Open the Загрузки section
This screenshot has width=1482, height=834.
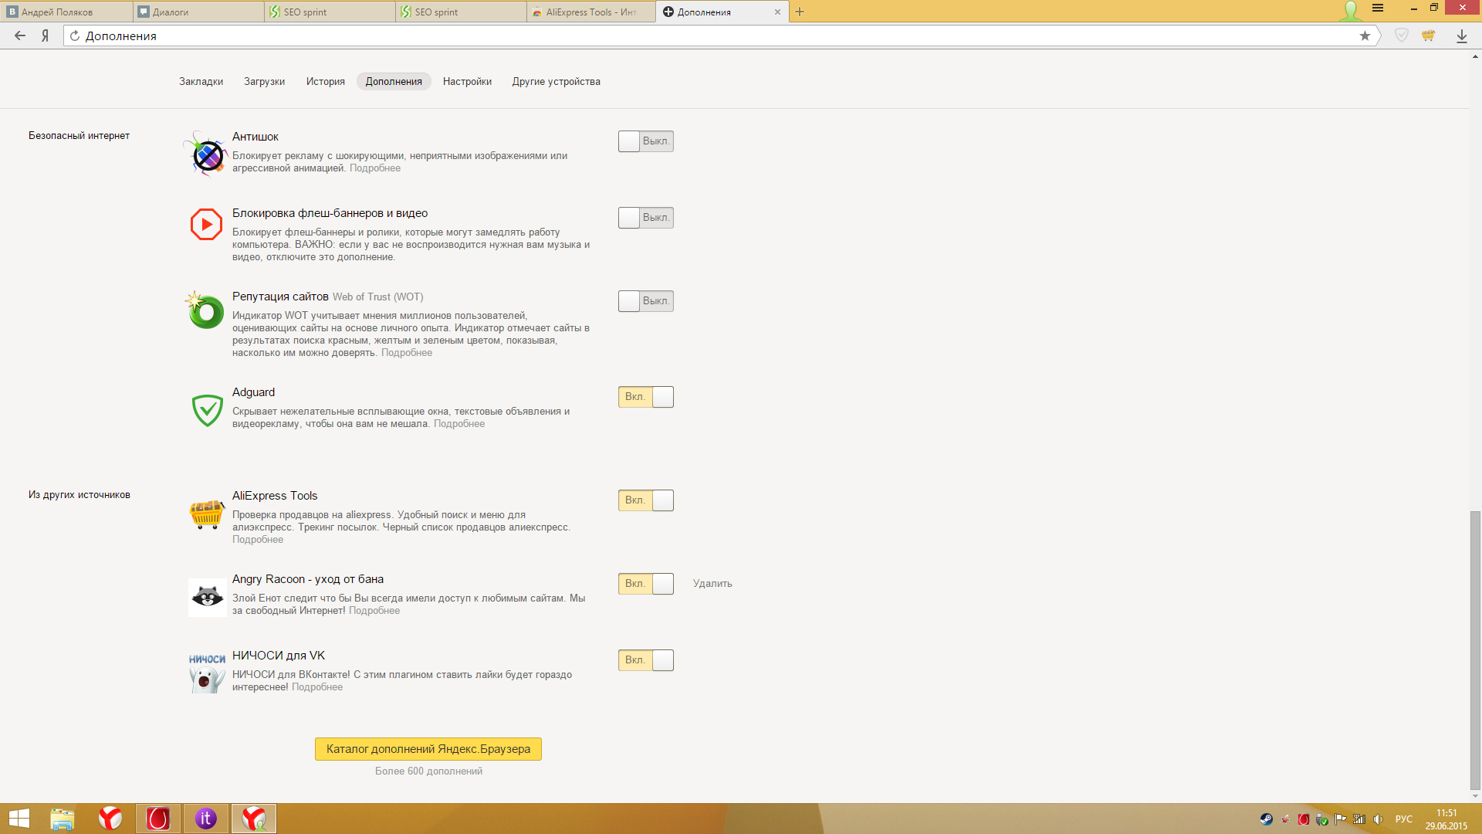(264, 81)
